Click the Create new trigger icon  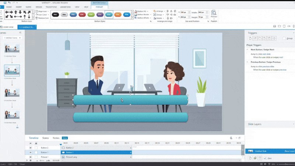(250, 38)
